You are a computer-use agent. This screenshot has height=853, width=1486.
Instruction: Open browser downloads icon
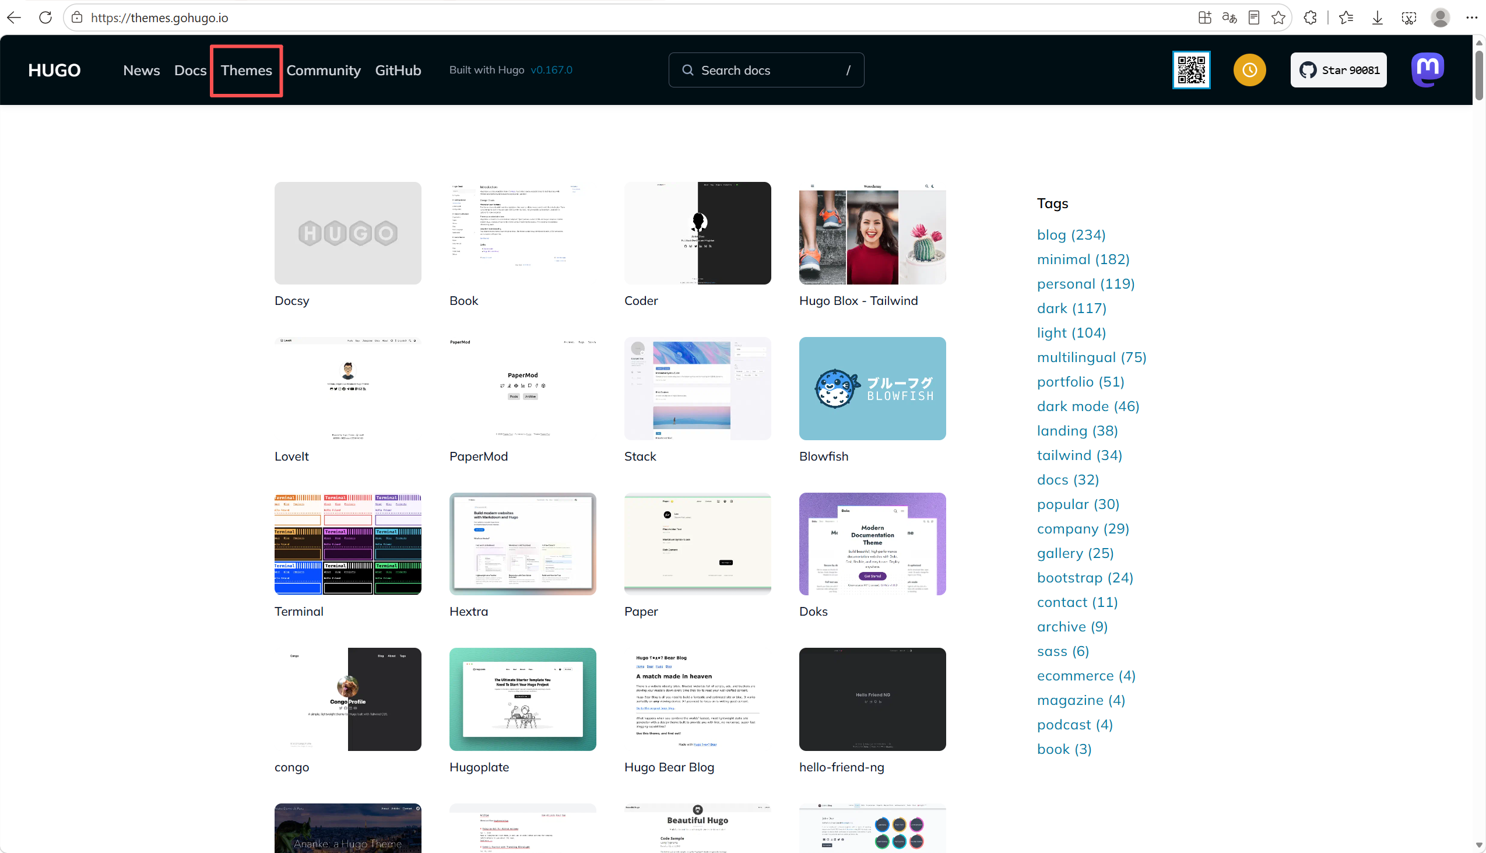pyautogui.click(x=1378, y=17)
